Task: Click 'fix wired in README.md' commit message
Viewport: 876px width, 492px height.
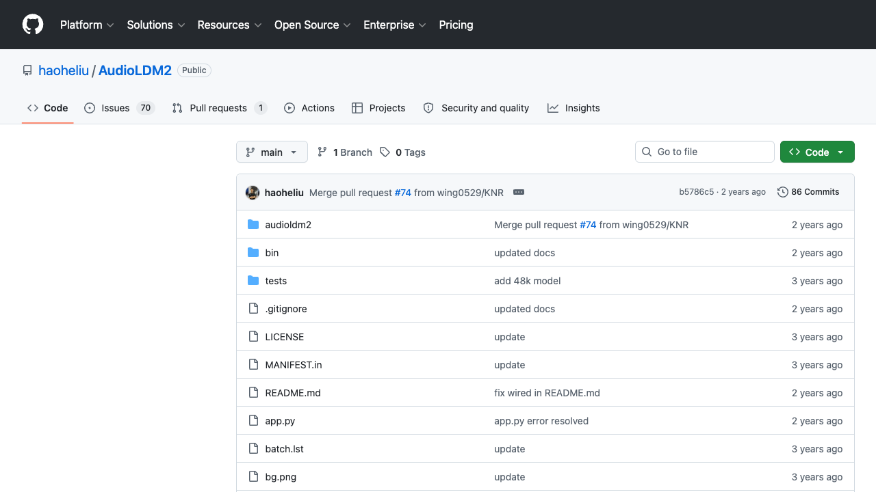Action: (547, 393)
